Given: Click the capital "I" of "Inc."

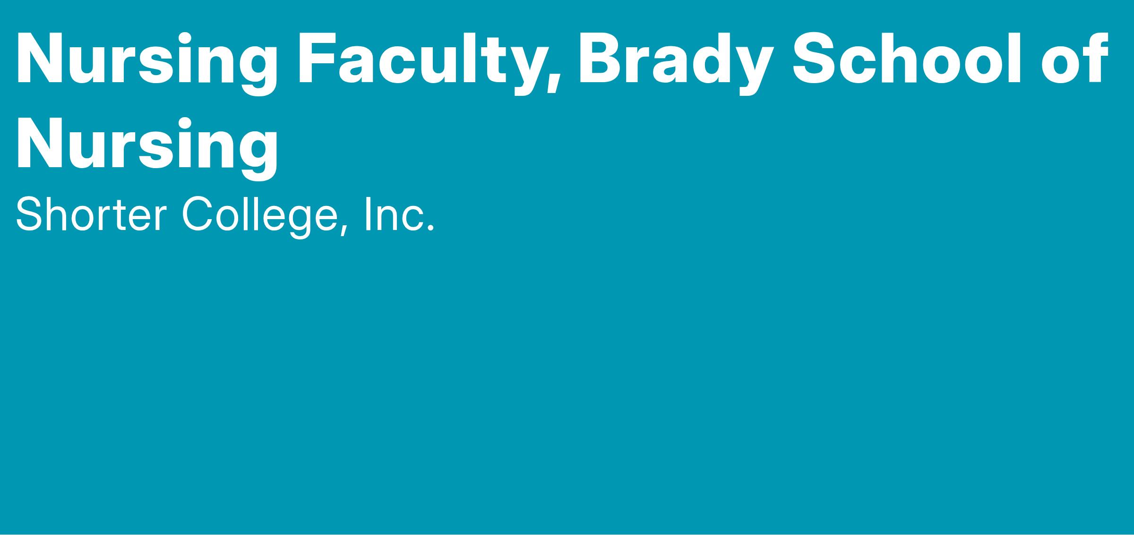Looking at the screenshot, I should point(367,214).
